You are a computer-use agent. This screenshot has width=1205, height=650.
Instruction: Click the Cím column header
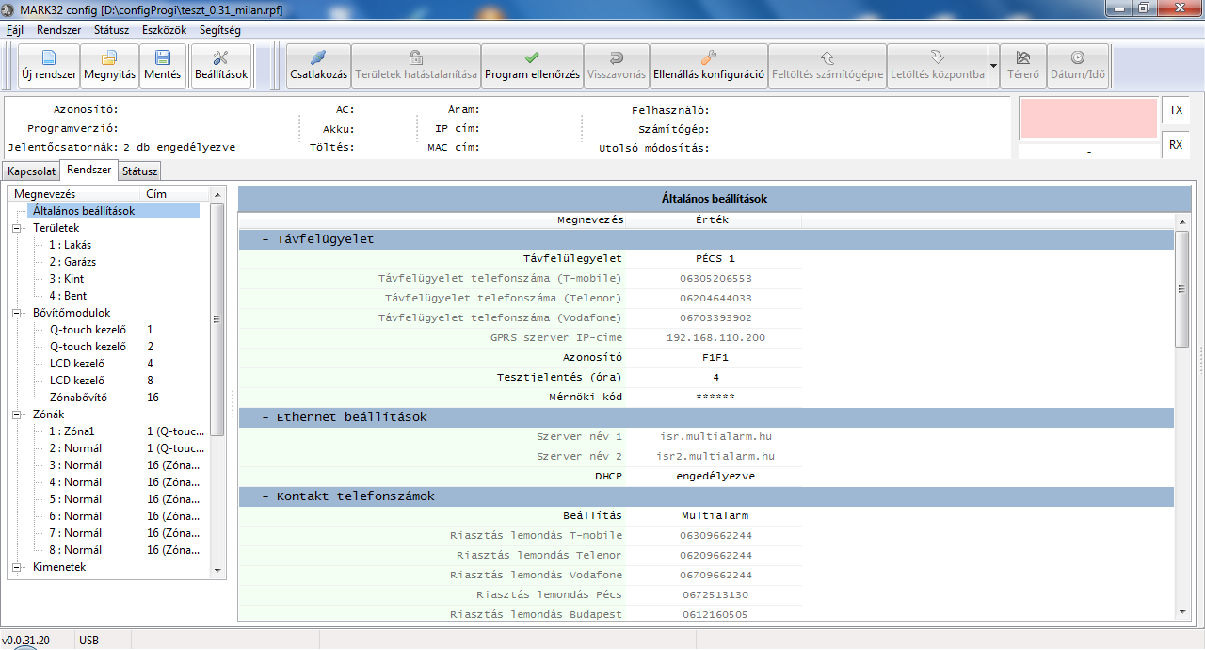tap(176, 194)
